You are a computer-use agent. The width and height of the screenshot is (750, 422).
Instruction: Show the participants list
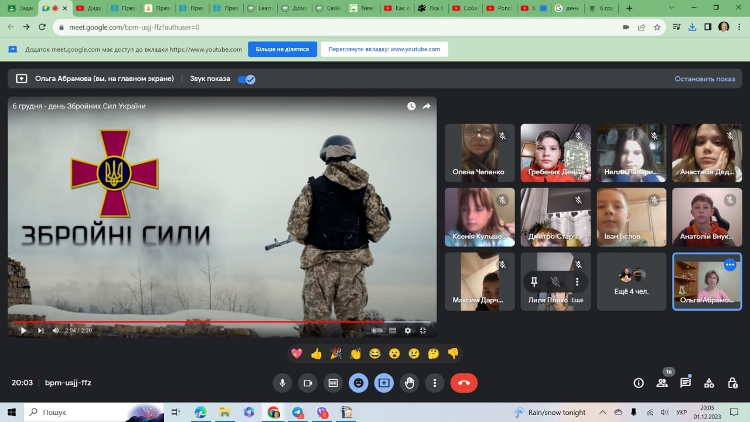pos(662,383)
